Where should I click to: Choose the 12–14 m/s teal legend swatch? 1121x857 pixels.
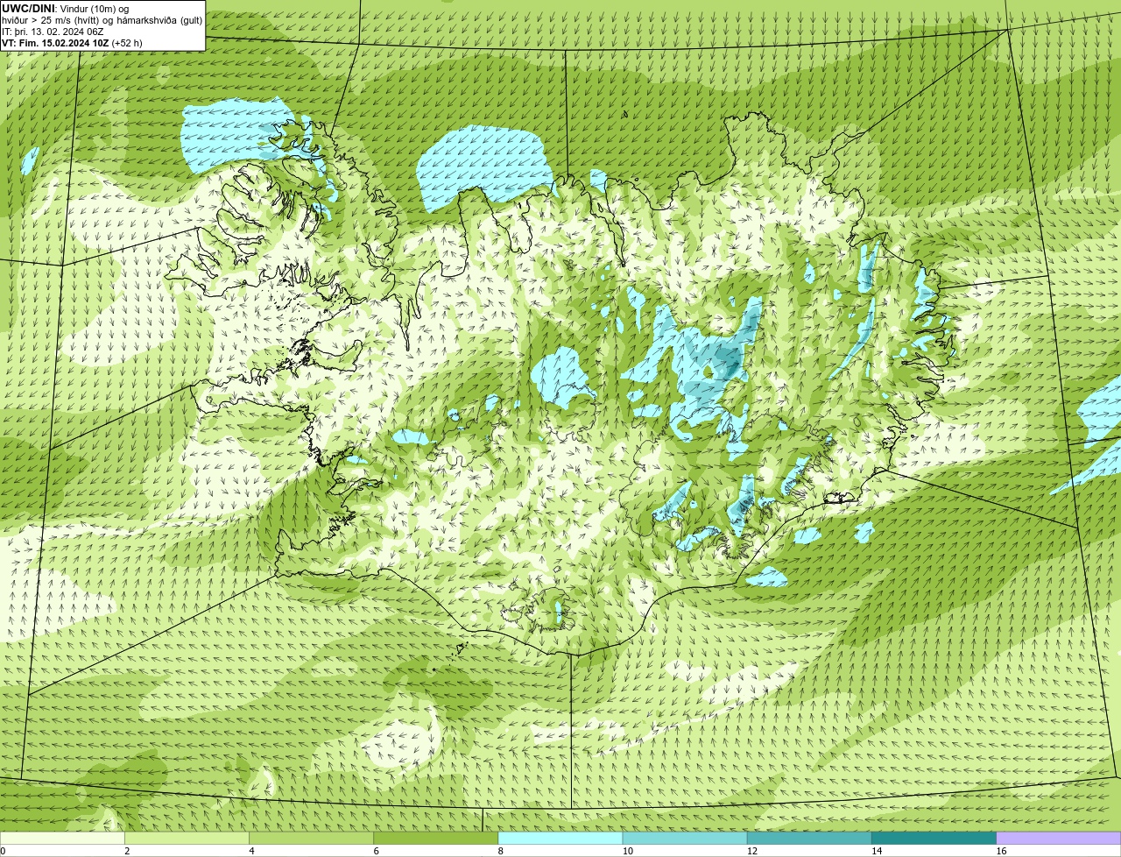(809, 838)
